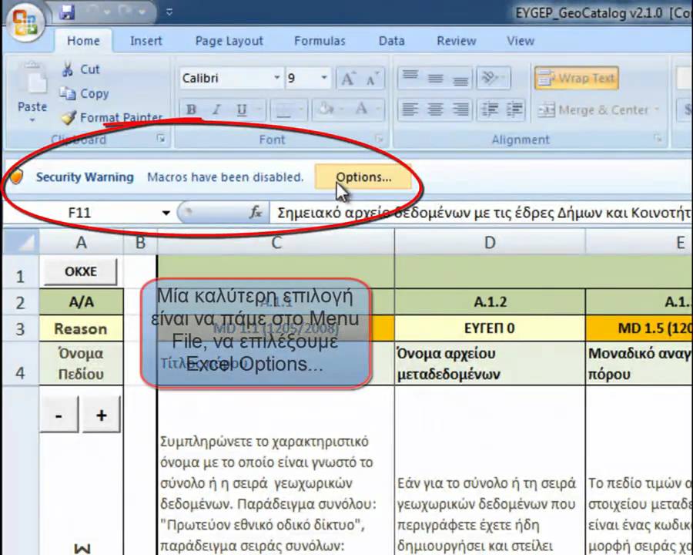This screenshot has height=555, width=693.
Task: Select column B header
Action: 140,242
